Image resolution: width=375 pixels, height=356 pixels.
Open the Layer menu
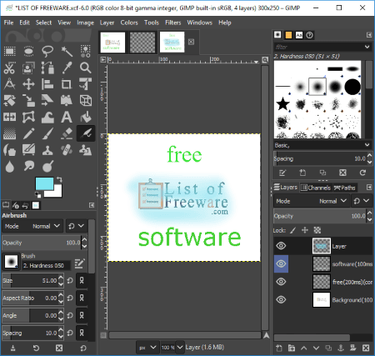107,23
